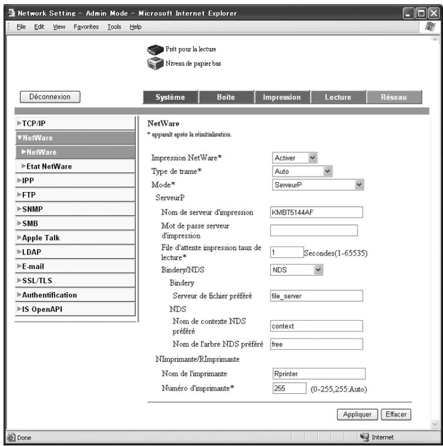Image resolution: width=443 pixels, height=446 pixels.
Task: Click the Mot de passe serveur d'impression field
Action: (314, 230)
